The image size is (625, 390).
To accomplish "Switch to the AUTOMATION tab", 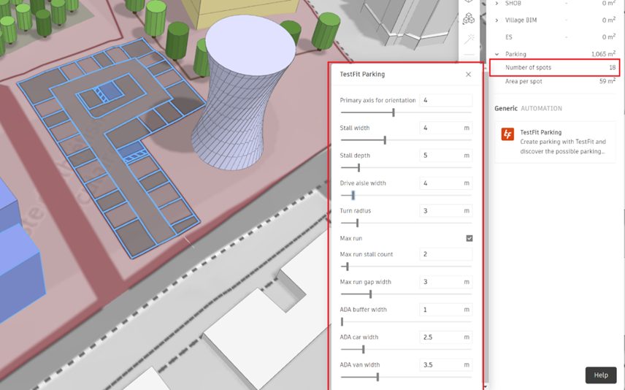I will coord(541,108).
